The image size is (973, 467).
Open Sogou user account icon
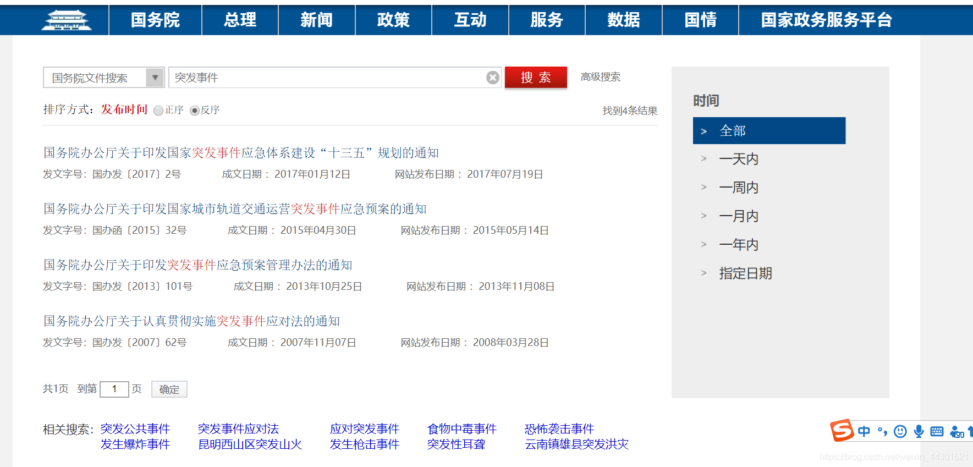click(957, 431)
